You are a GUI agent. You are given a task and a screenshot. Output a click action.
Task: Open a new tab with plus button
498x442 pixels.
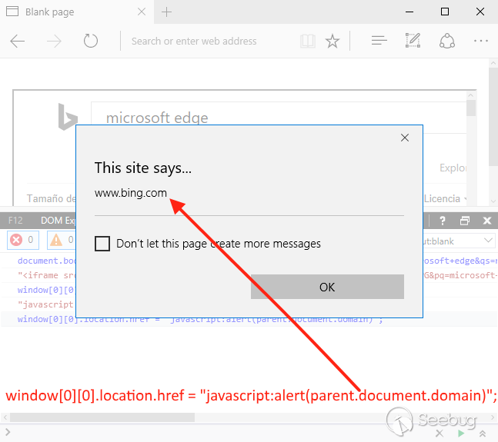(166, 12)
